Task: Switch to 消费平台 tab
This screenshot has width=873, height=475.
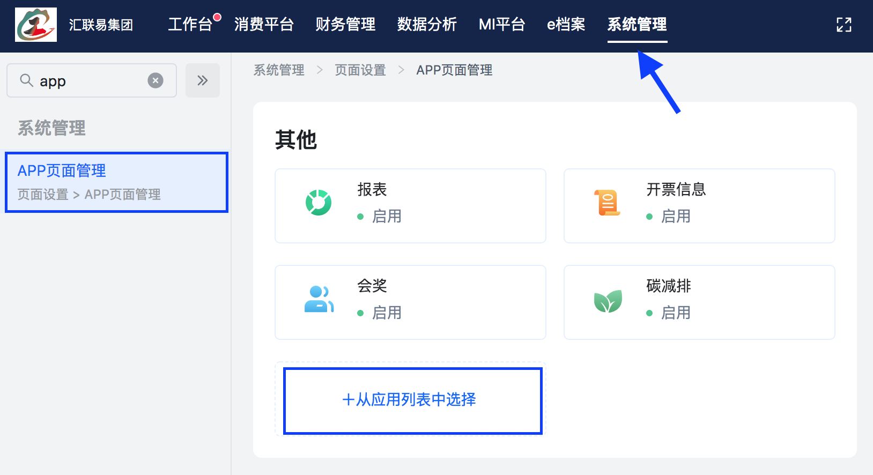Action: point(264,24)
